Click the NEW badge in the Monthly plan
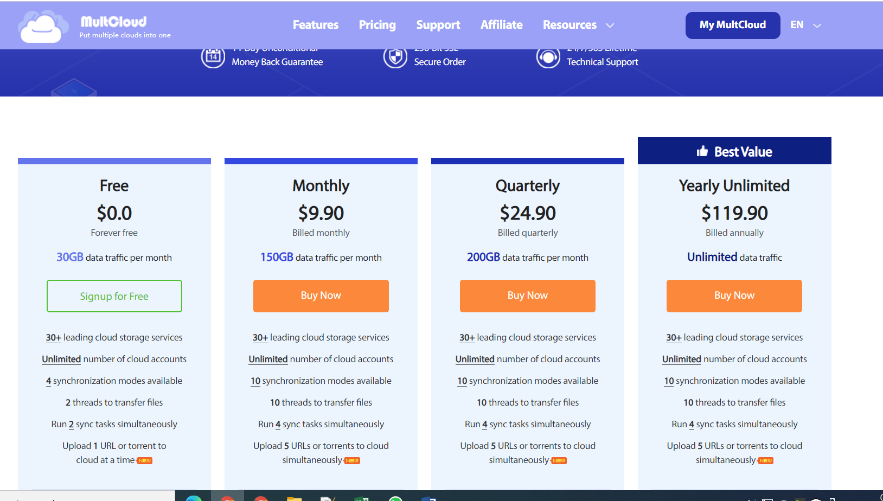Screen dimensions: 883x501 (353, 460)
